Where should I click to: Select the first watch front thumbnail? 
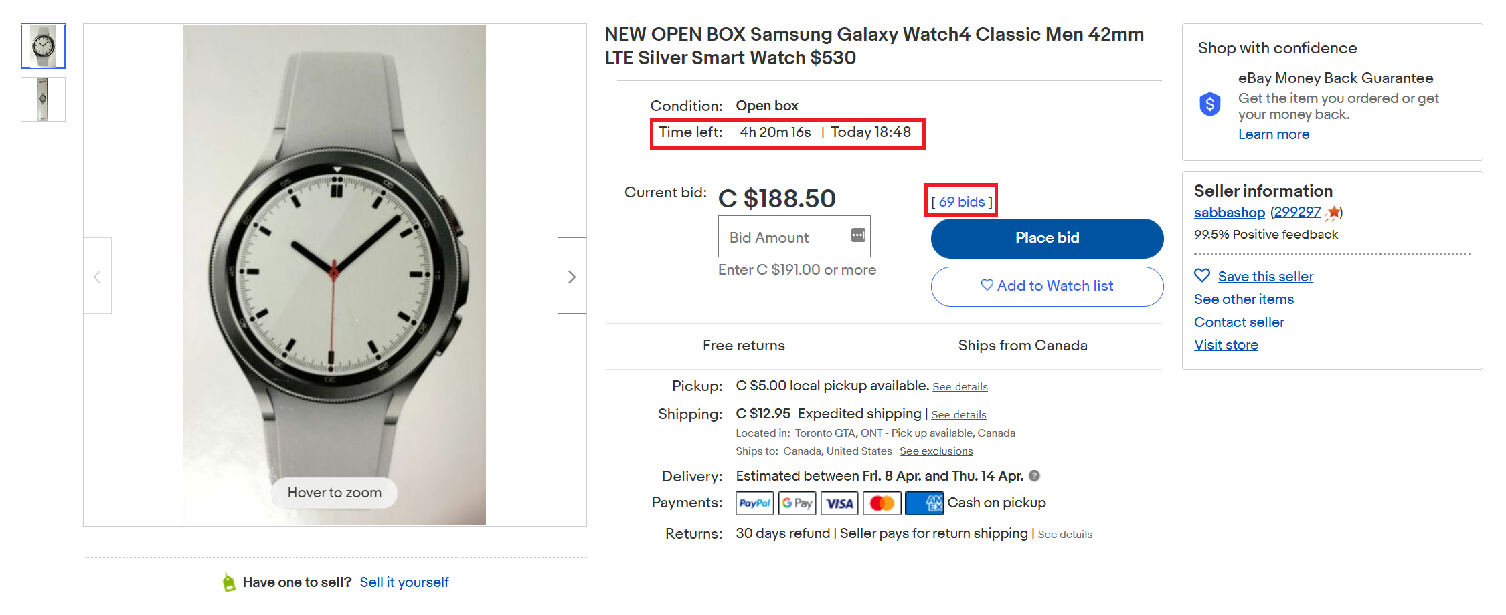point(43,46)
